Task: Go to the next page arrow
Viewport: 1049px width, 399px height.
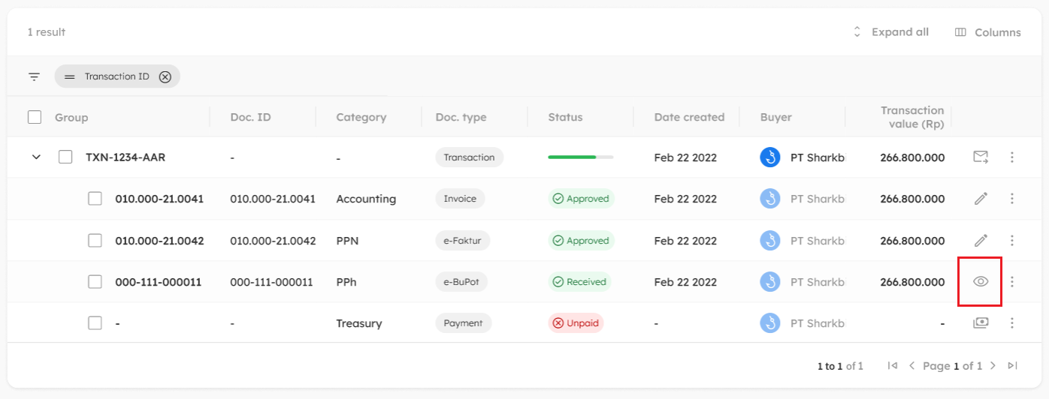Action: click(993, 366)
